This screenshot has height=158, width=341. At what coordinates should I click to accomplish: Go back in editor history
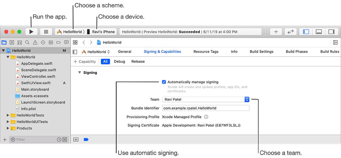[x=84, y=42]
